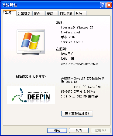Select the 常规 tab
This screenshot has height=136, width=113.
pyautogui.click(x=10, y=13)
